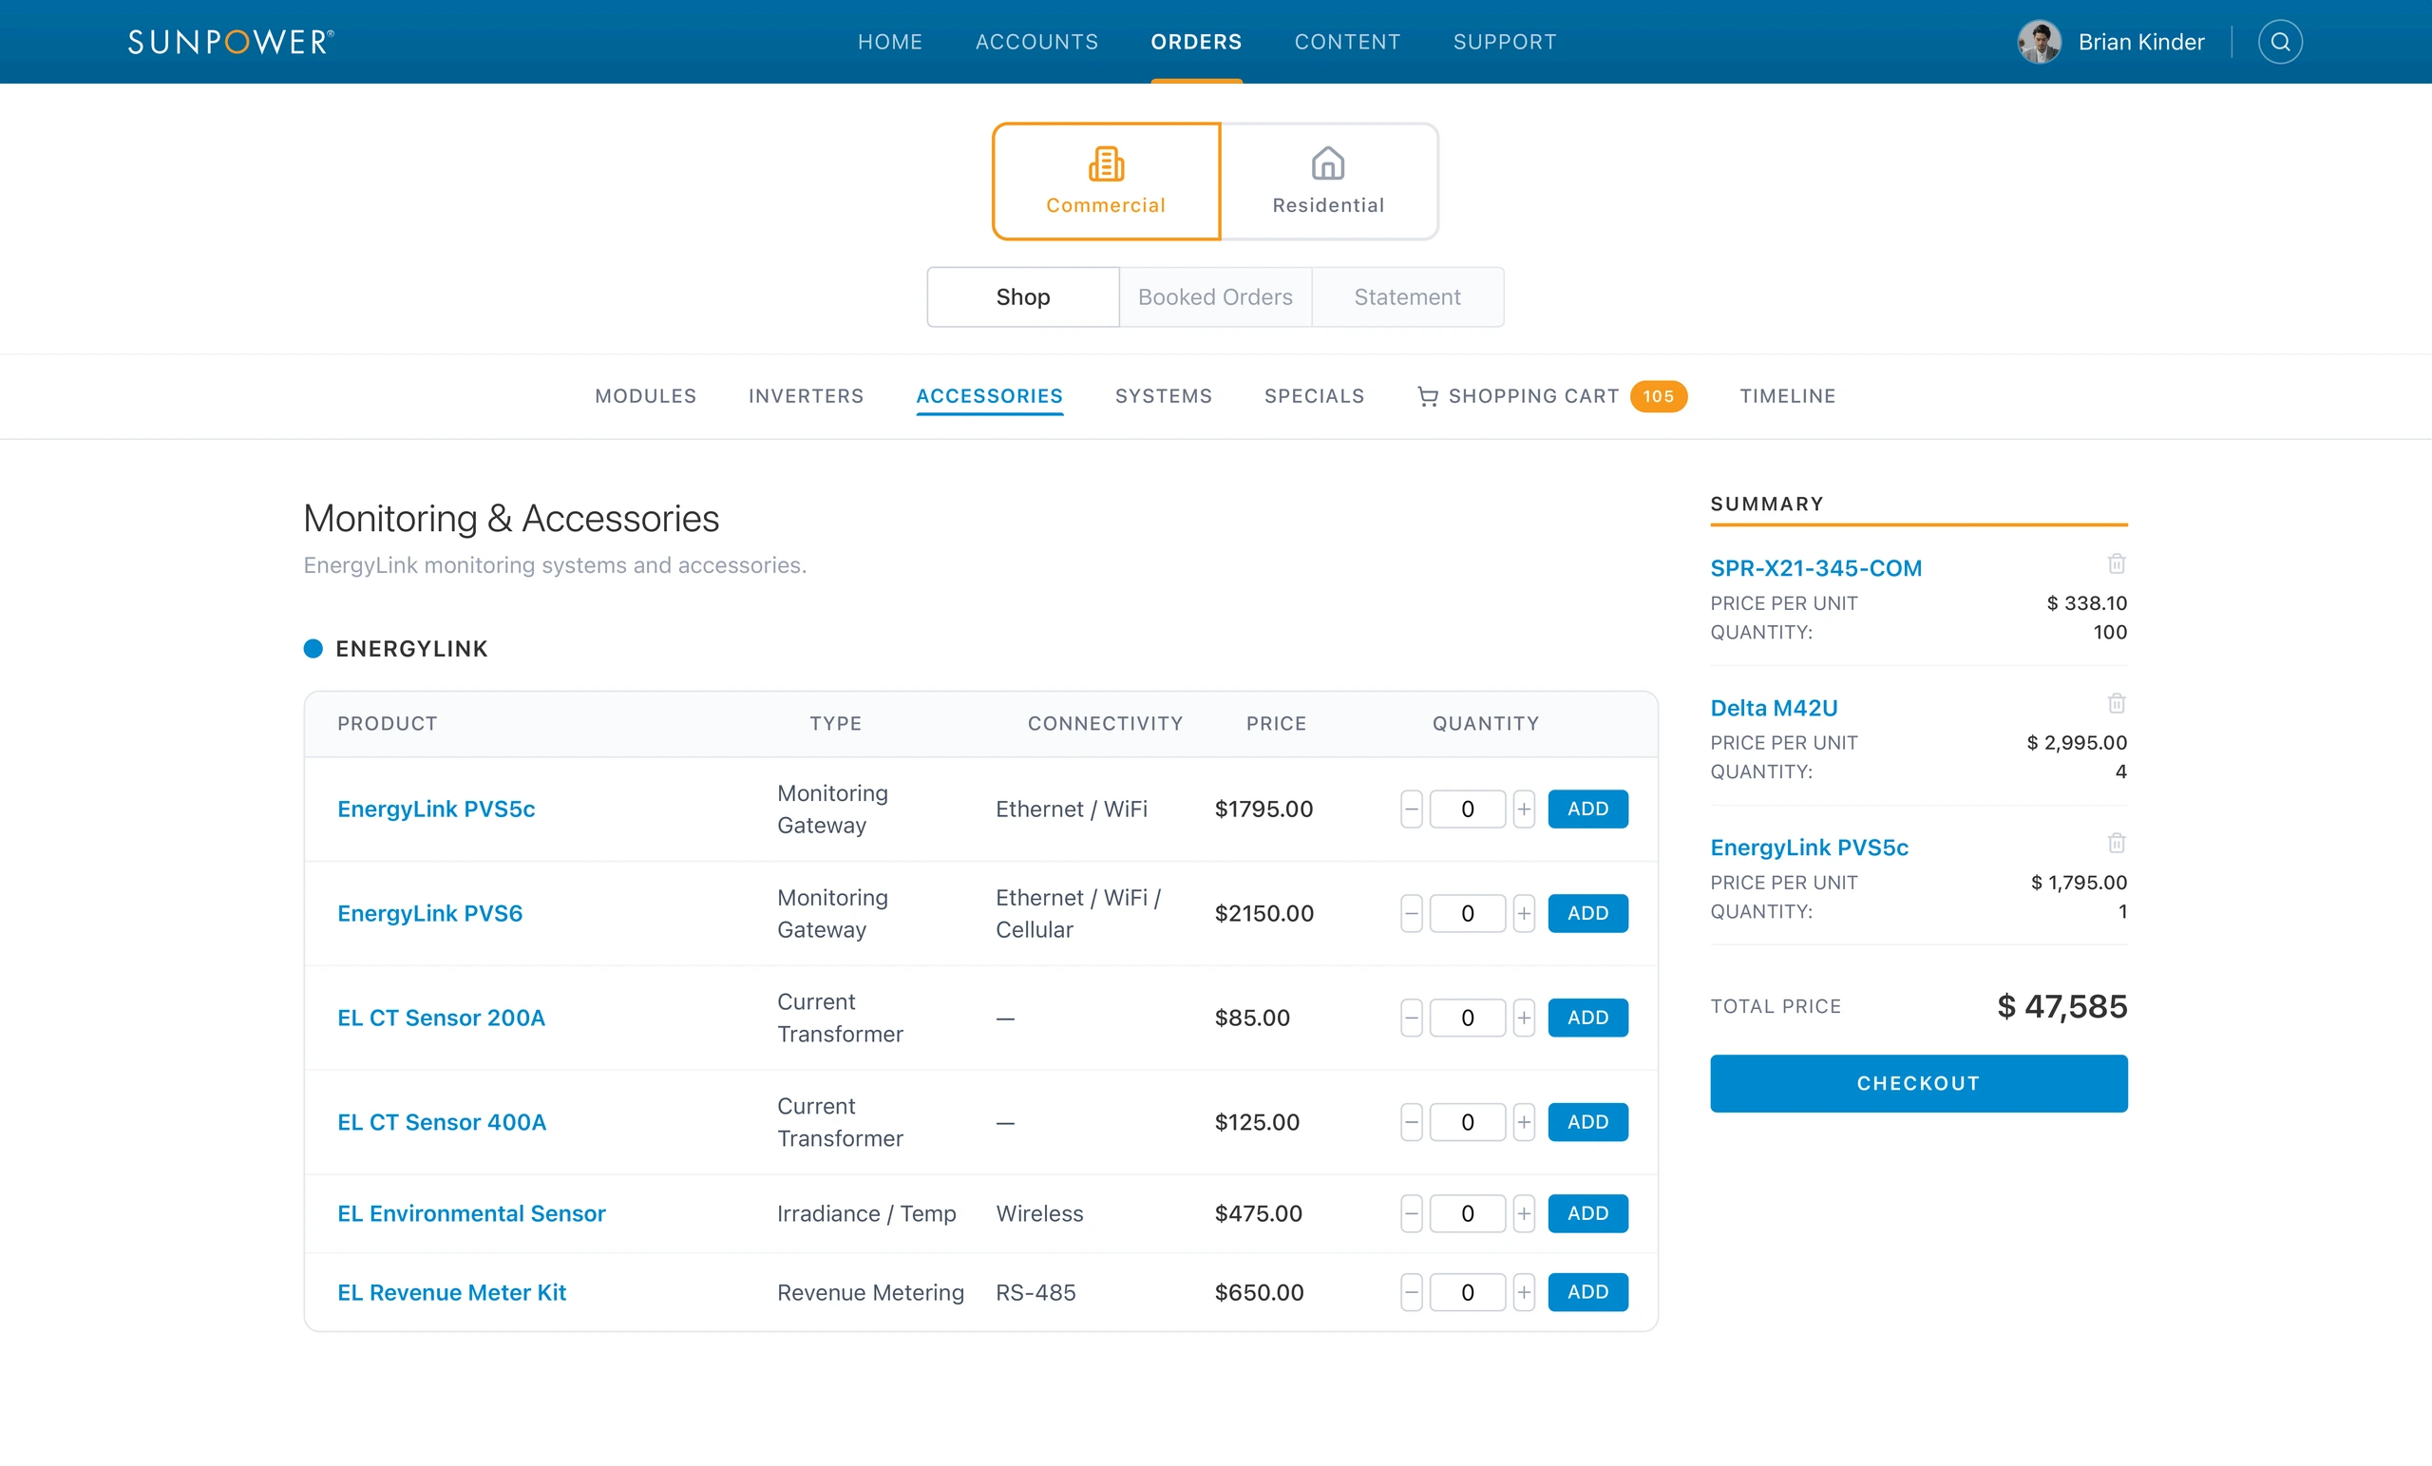Image resolution: width=2432 pixels, height=1466 pixels.
Task: Decrease EL Revenue Meter Kit quantity
Action: coord(1412,1292)
